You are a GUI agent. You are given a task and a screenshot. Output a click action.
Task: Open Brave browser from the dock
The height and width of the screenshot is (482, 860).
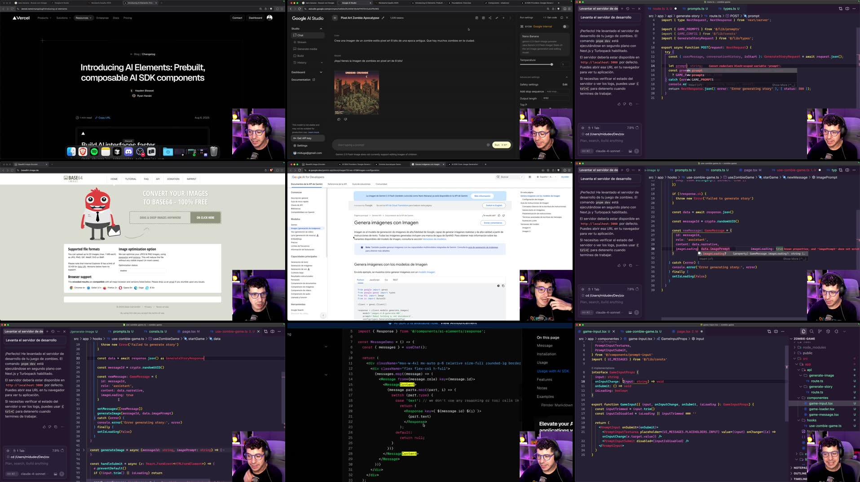pos(83,152)
